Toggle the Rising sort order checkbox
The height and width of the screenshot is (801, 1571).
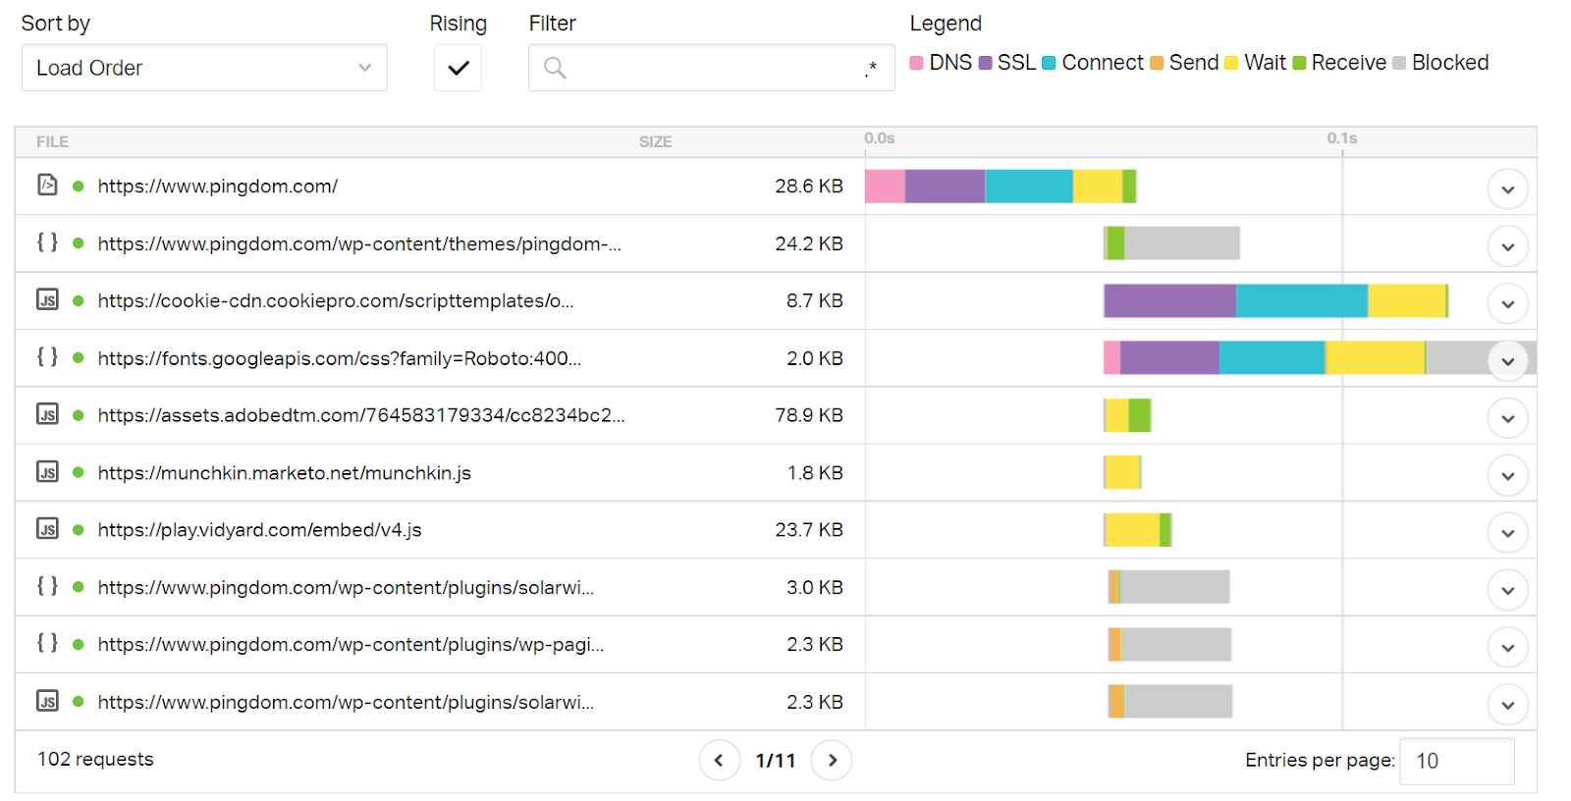click(x=458, y=68)
